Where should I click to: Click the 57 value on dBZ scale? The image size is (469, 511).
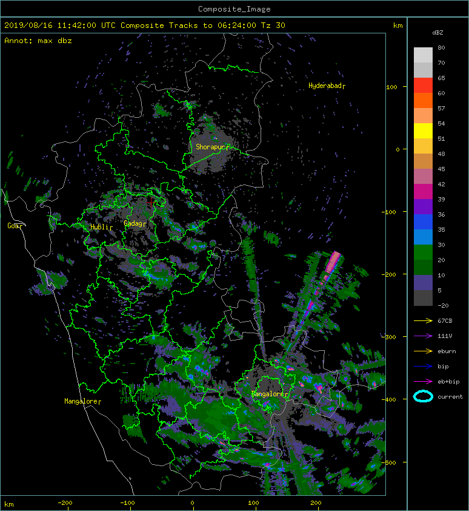coord(441,108)
